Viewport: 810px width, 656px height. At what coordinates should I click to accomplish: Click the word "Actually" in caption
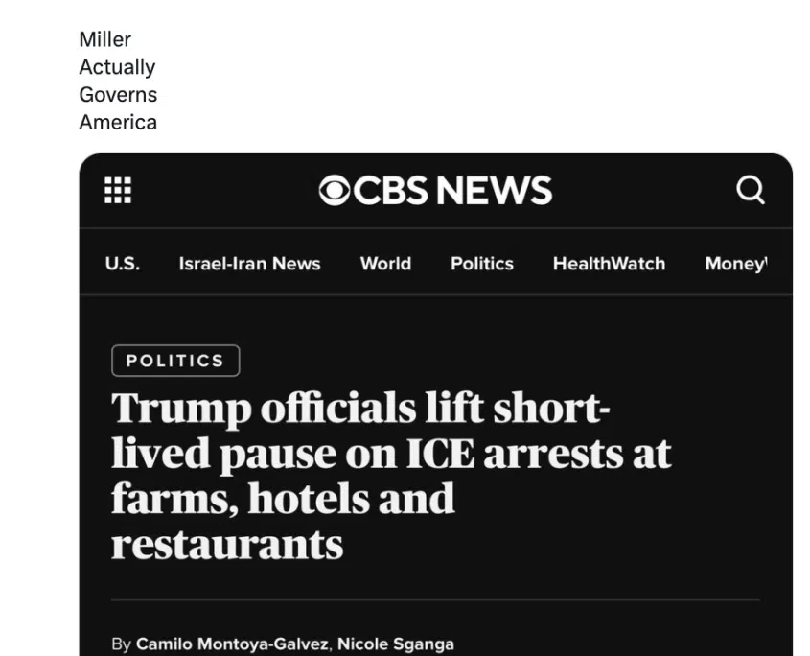117,67
